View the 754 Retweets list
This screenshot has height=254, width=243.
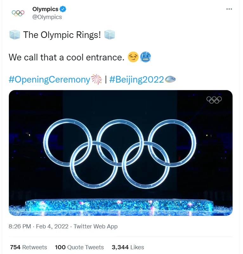click(x=29, y=247)
